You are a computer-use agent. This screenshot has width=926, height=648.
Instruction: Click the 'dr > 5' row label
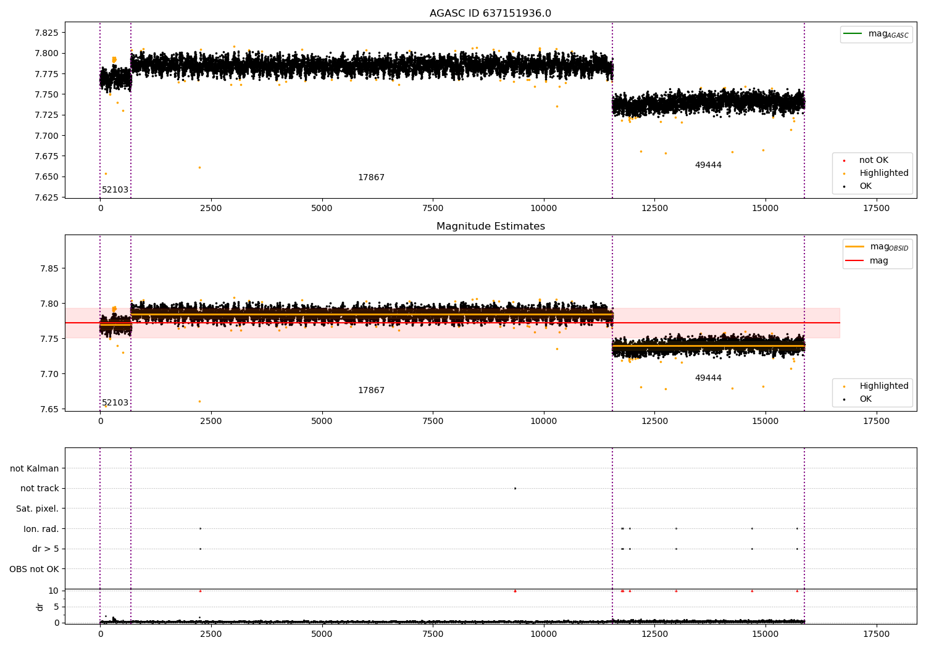46,549
